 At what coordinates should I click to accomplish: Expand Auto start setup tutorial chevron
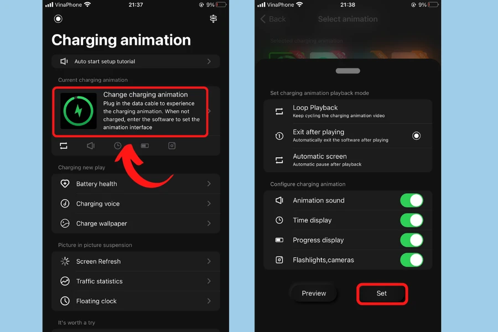tap(209, 61)
